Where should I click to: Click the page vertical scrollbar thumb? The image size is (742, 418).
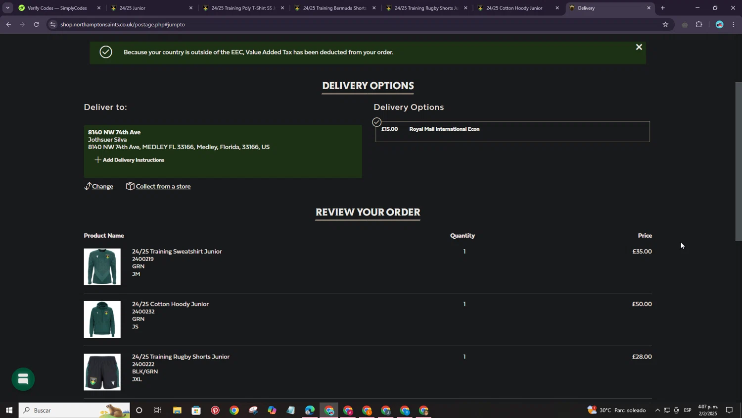pos(738,161)
